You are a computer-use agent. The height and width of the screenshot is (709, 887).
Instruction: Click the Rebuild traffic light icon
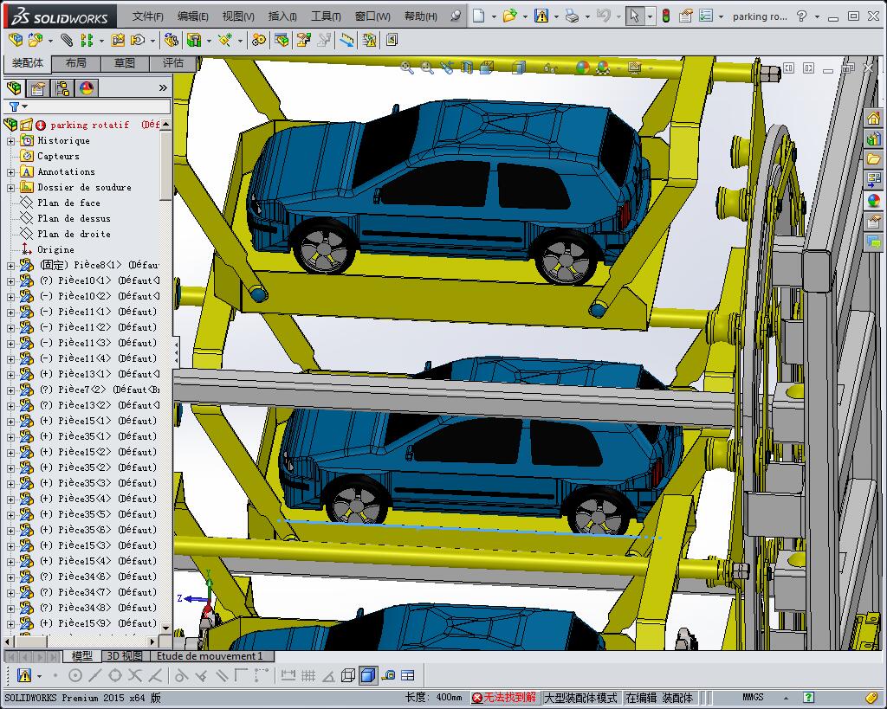(666, 16)
